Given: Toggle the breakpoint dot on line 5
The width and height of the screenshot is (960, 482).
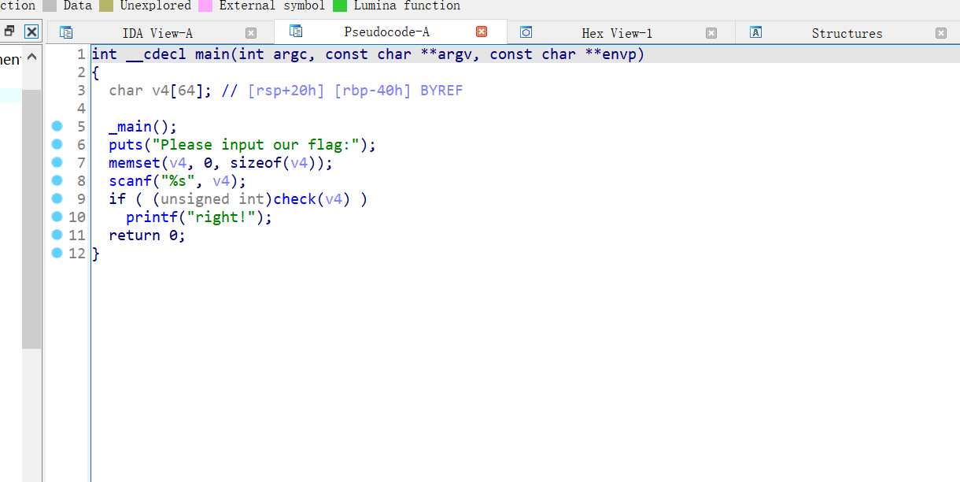Looking at the screenshot, I should pos(56,126).
